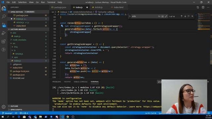Image resolution: width=212 pixels, height=119 pixels.
Task: Click the lightbulb quick-fix icon on line 89
Action: 62,26
